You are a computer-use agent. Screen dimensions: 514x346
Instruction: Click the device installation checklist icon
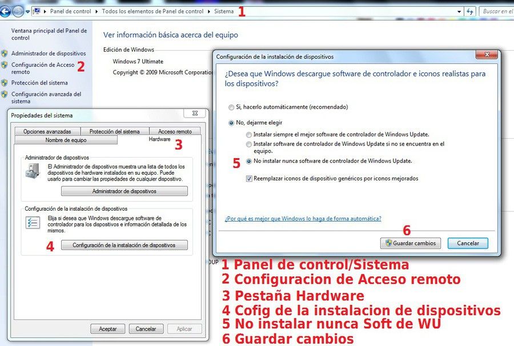33,223
